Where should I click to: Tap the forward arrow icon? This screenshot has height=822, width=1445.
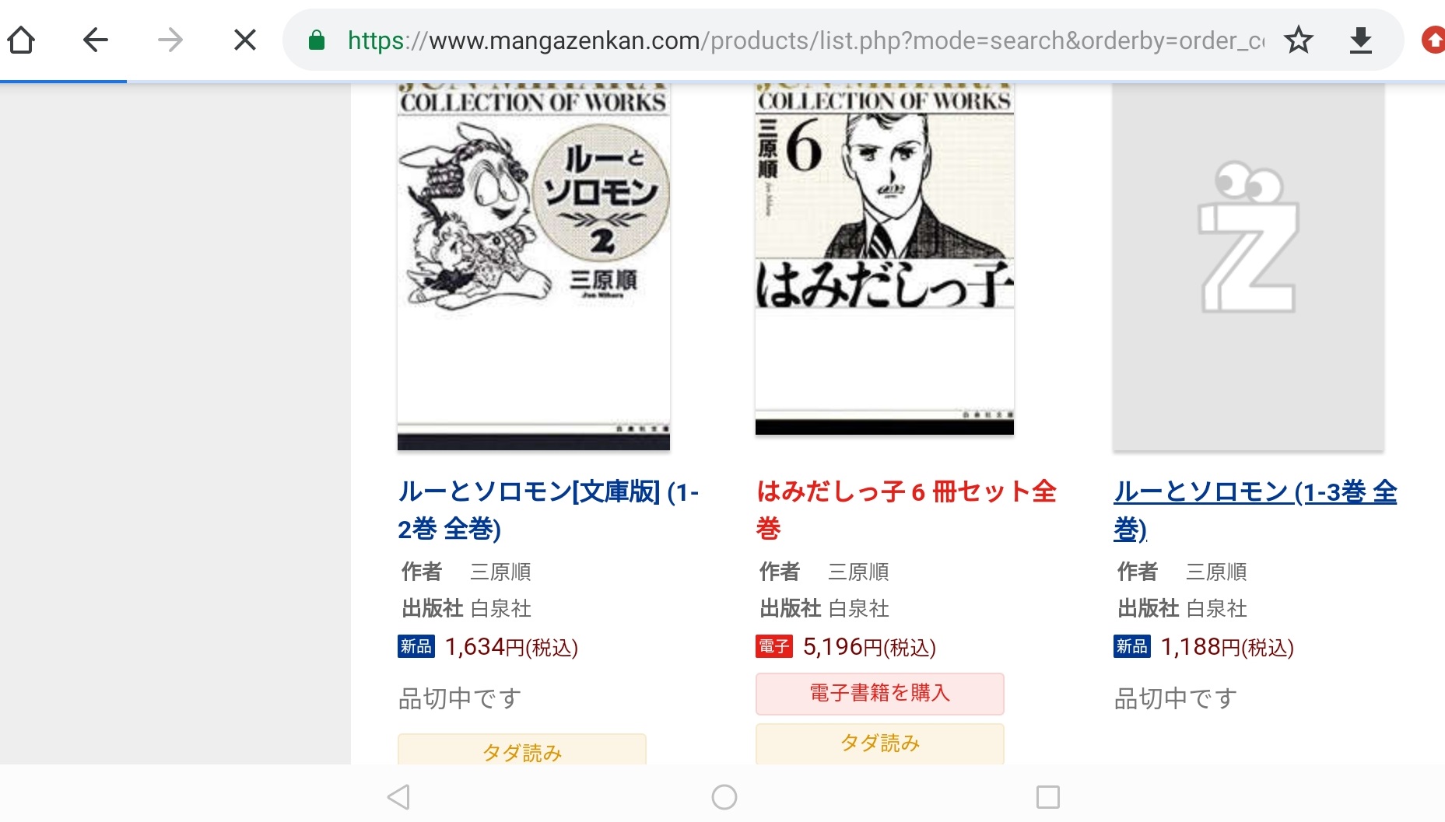(170, 40)
